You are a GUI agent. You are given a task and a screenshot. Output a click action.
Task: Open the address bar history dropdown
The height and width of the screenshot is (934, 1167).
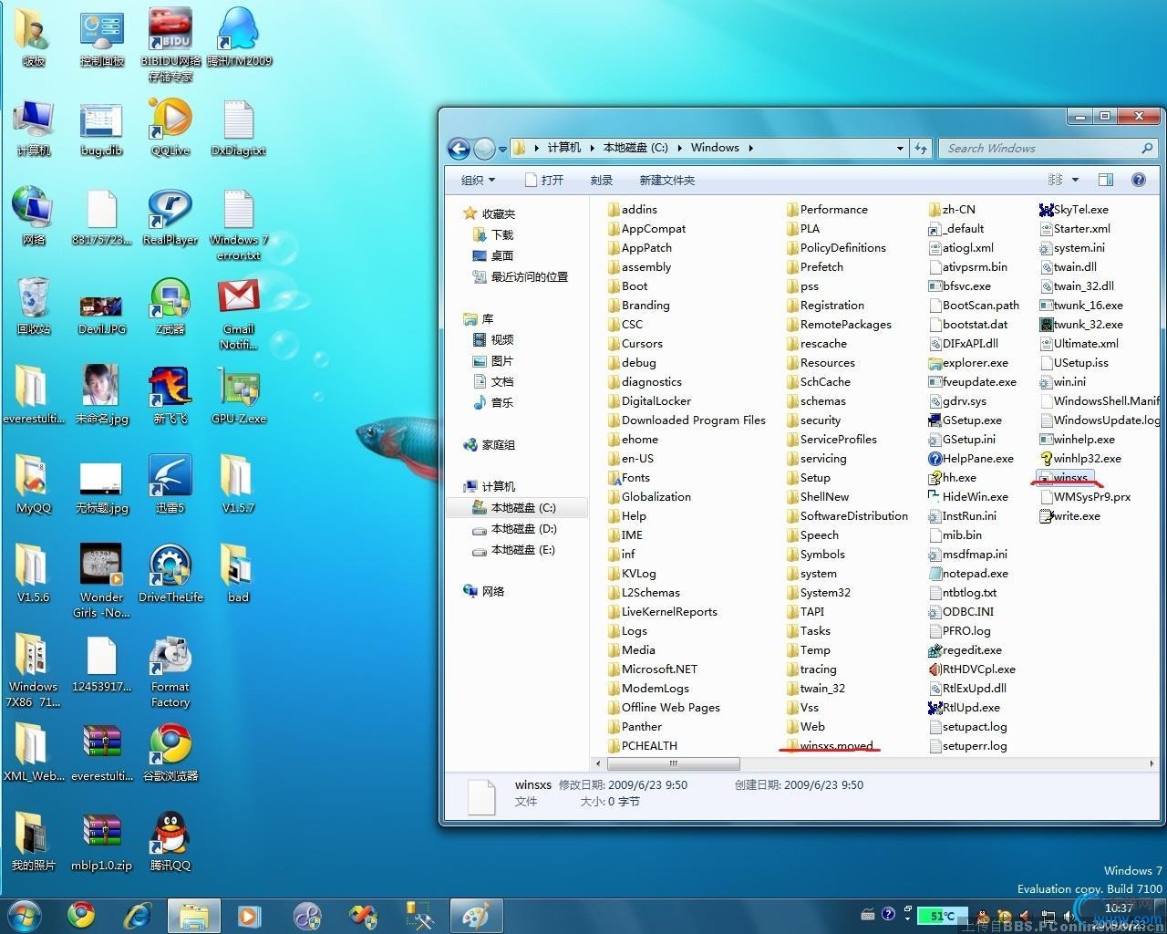tap(900, 149)
